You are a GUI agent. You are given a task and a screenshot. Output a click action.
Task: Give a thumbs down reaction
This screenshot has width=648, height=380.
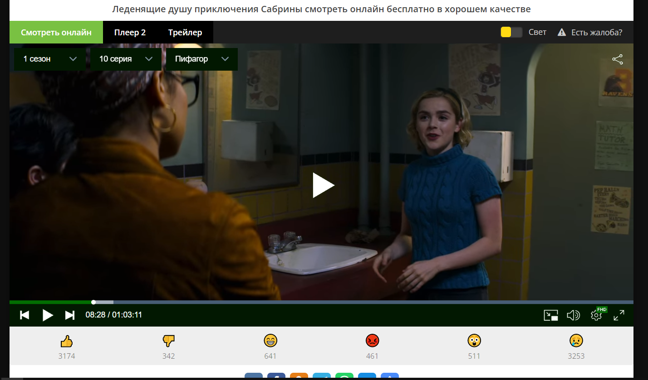click(x=168, y=341)
